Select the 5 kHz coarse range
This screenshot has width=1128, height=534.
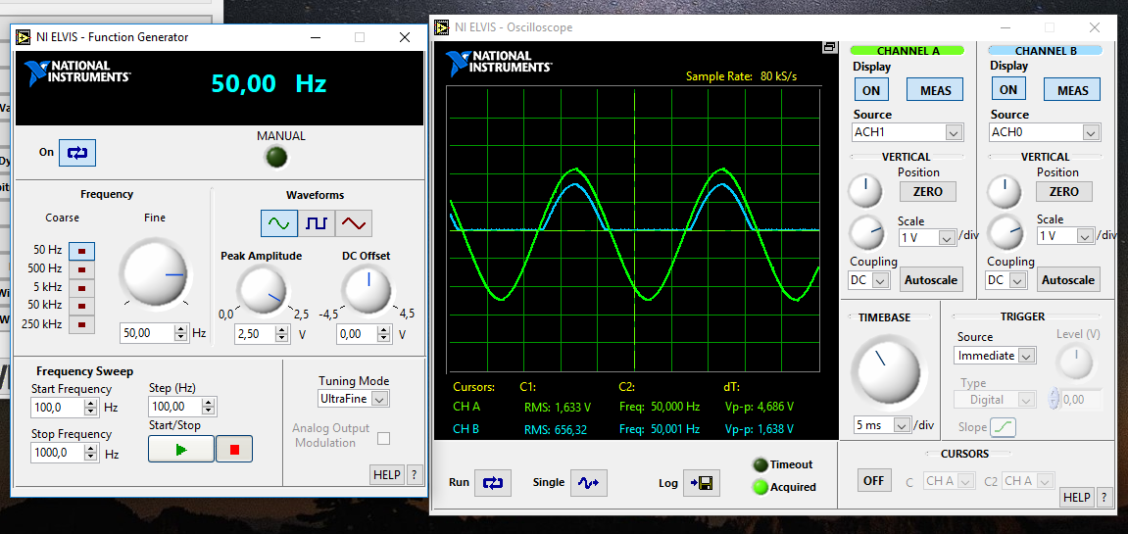(81, 288)
